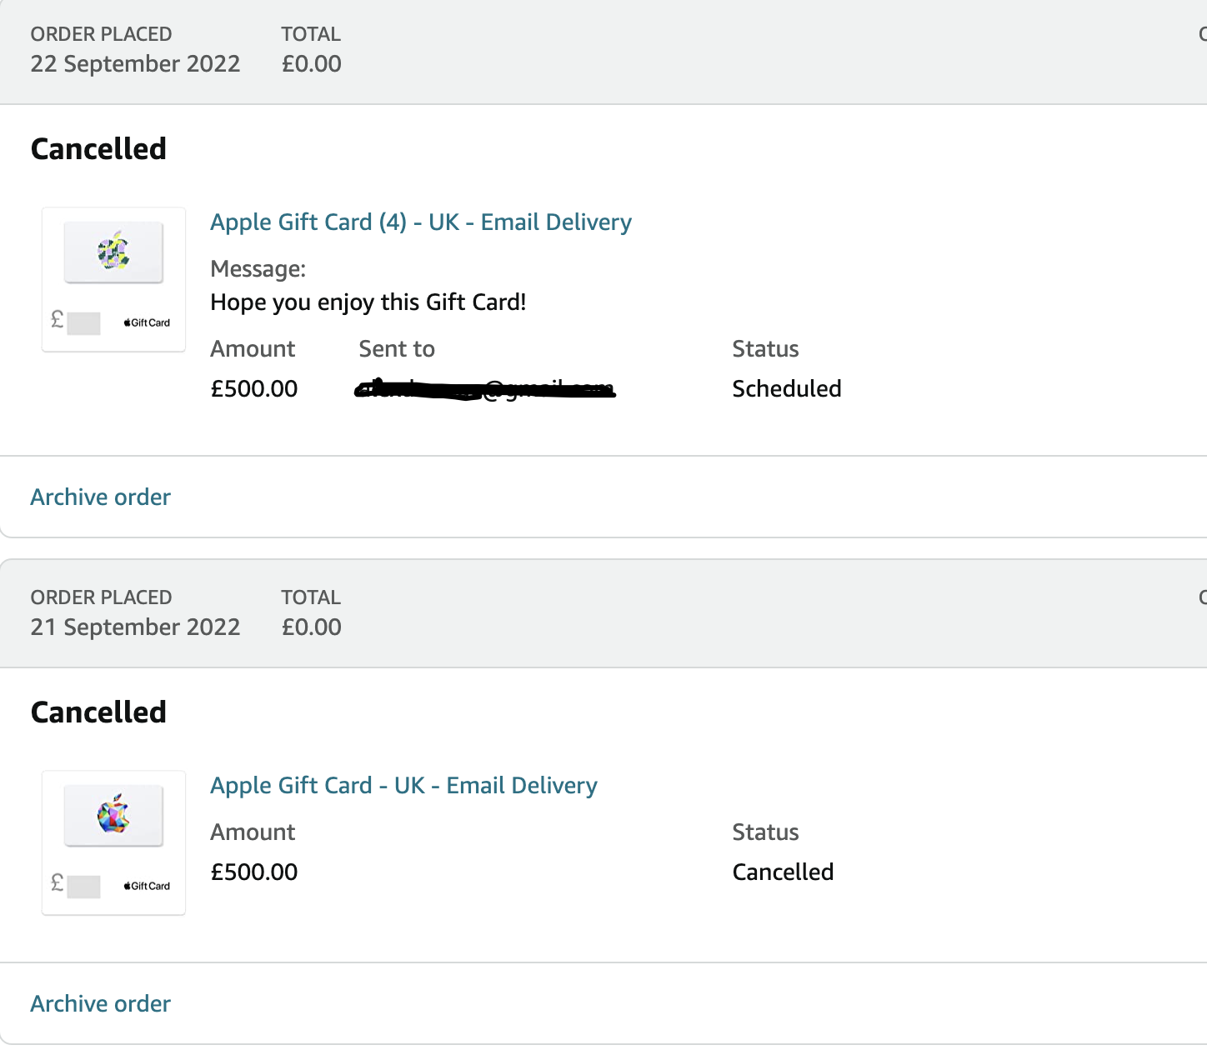Click the pound sign placeholder in the first thumbnail

(x=75, y=322)
